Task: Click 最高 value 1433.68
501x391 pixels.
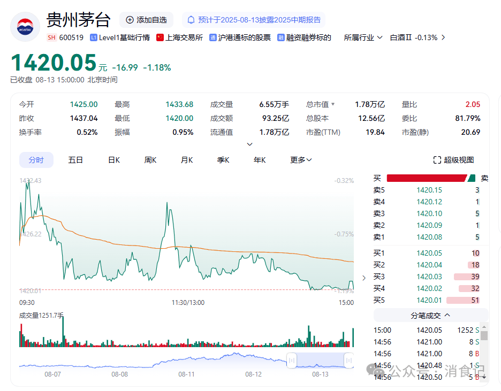Action: point(179,104)
